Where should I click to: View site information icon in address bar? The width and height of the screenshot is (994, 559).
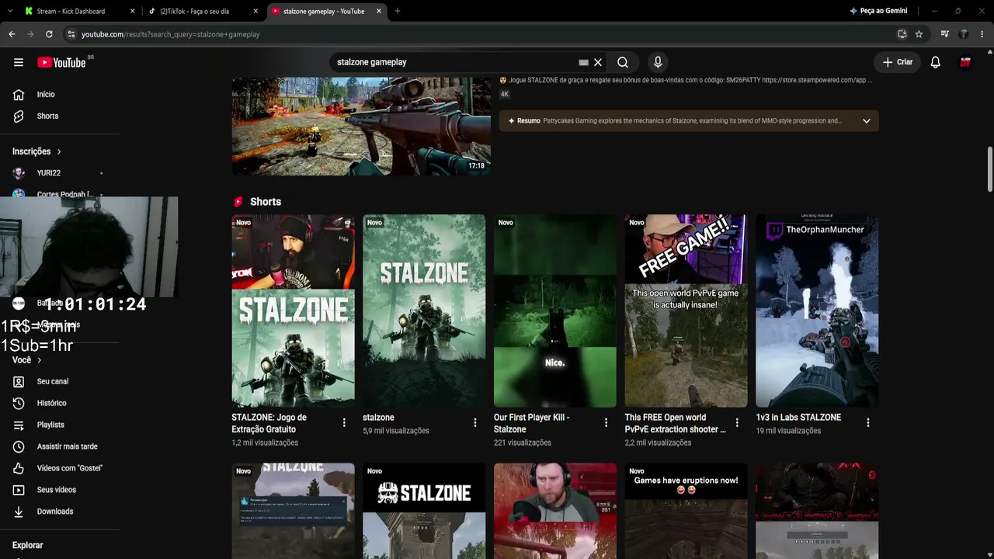click(x=71, y=34)
